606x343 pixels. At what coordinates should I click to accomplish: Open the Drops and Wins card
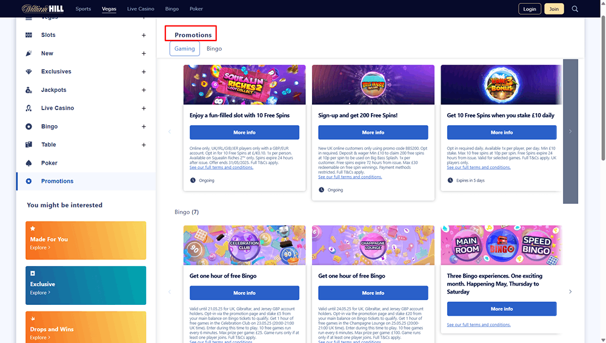pyautogui.click(x=86, y=327)
